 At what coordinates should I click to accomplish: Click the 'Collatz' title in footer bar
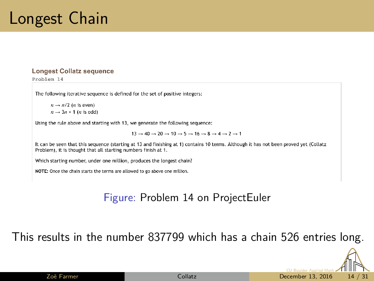point(187,277)
